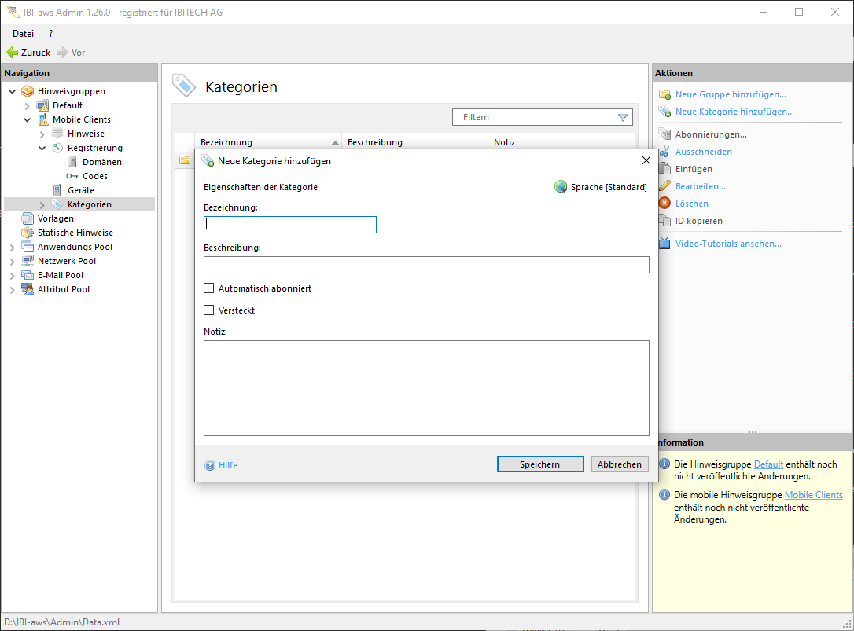The image size is (854, 631).
Task: Click the green Zurück arrow icon
Action: 13,53
